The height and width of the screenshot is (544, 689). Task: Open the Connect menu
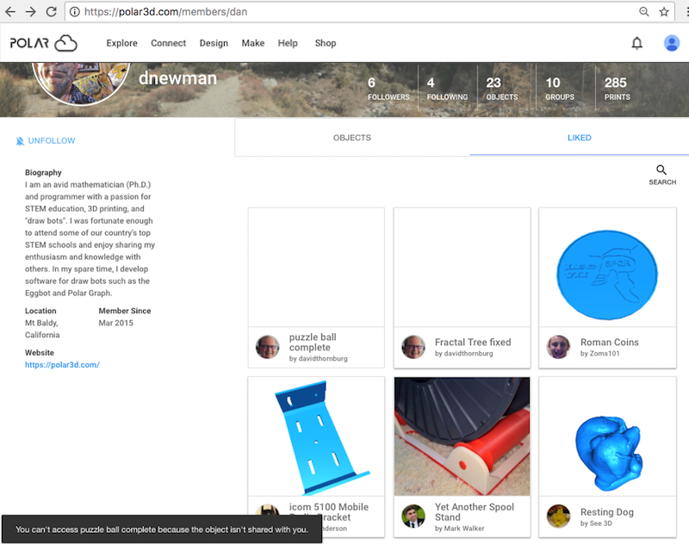(x=168, y=43)
